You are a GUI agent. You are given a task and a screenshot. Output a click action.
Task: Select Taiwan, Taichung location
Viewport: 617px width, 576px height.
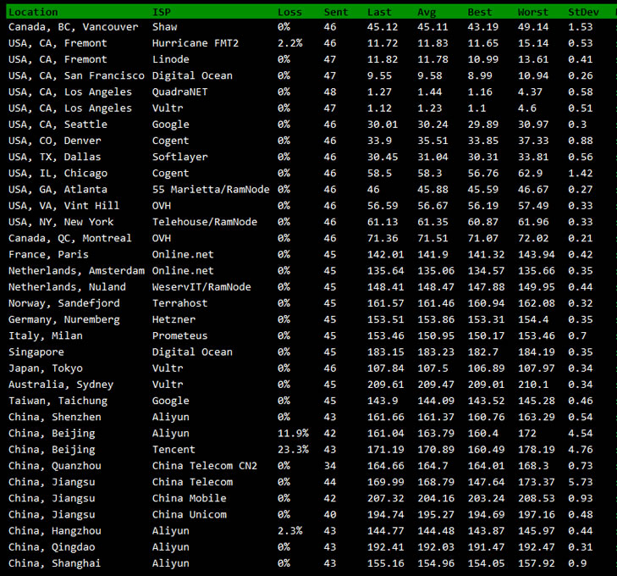(58, 401)
